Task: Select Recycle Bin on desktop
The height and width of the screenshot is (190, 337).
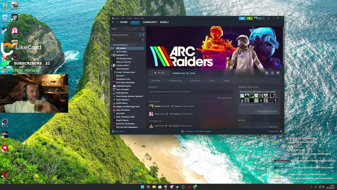Action: (4, 18)
